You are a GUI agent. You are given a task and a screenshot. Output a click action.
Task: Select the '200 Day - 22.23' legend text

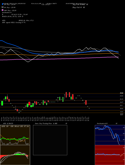10,10
